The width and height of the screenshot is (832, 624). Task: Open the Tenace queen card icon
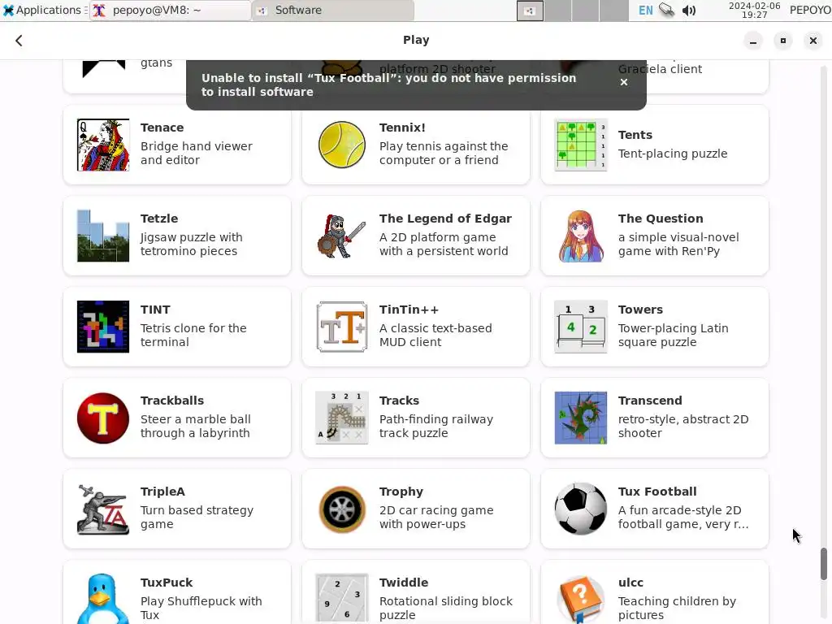pos(103,145)
